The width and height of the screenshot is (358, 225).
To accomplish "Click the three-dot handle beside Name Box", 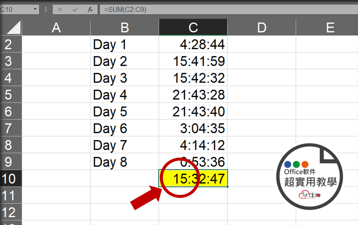I will [x=46, y=9].
